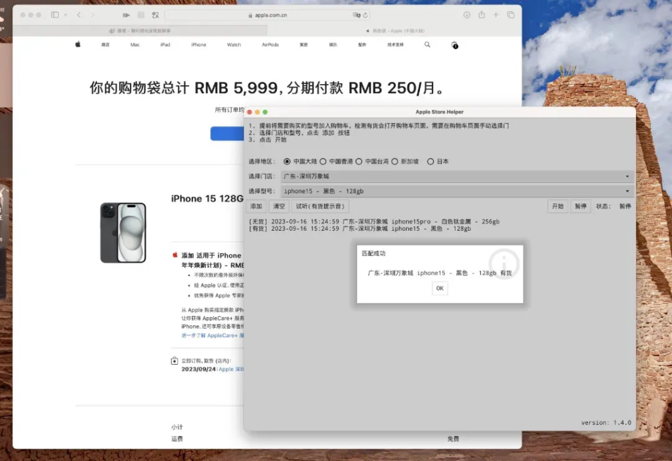This screenshot has height=461, width=672.
Task: Select the 日本 region radio button
Action: point(430,161)
